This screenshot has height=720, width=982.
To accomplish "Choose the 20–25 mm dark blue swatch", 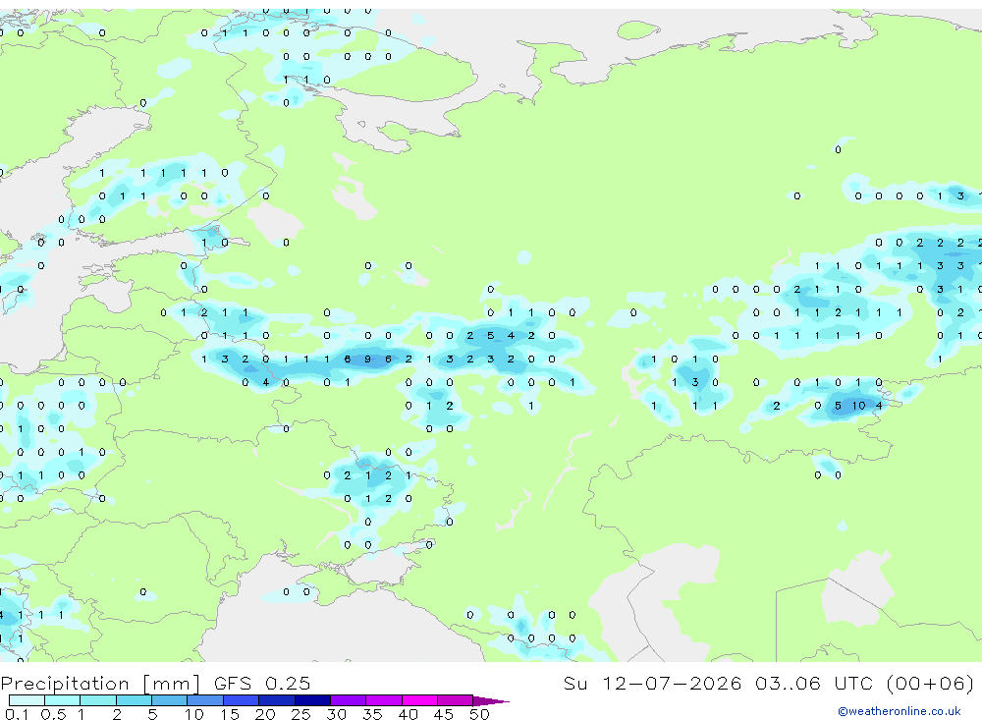I will pos(277,700).
